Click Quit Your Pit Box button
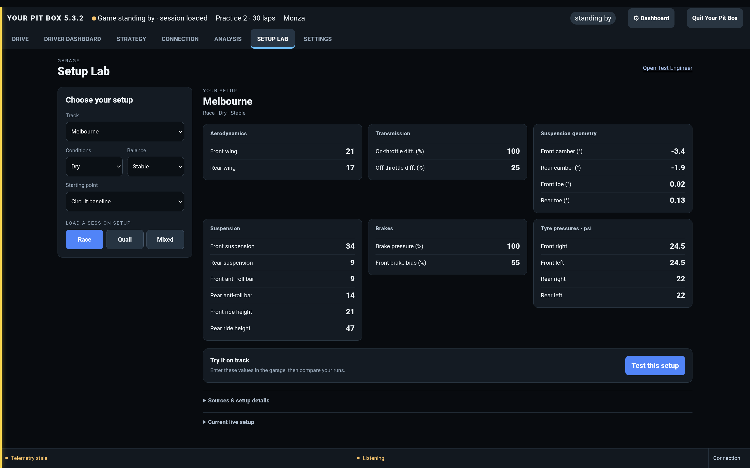This screenshot has width=750, height=468. (715, 18)
